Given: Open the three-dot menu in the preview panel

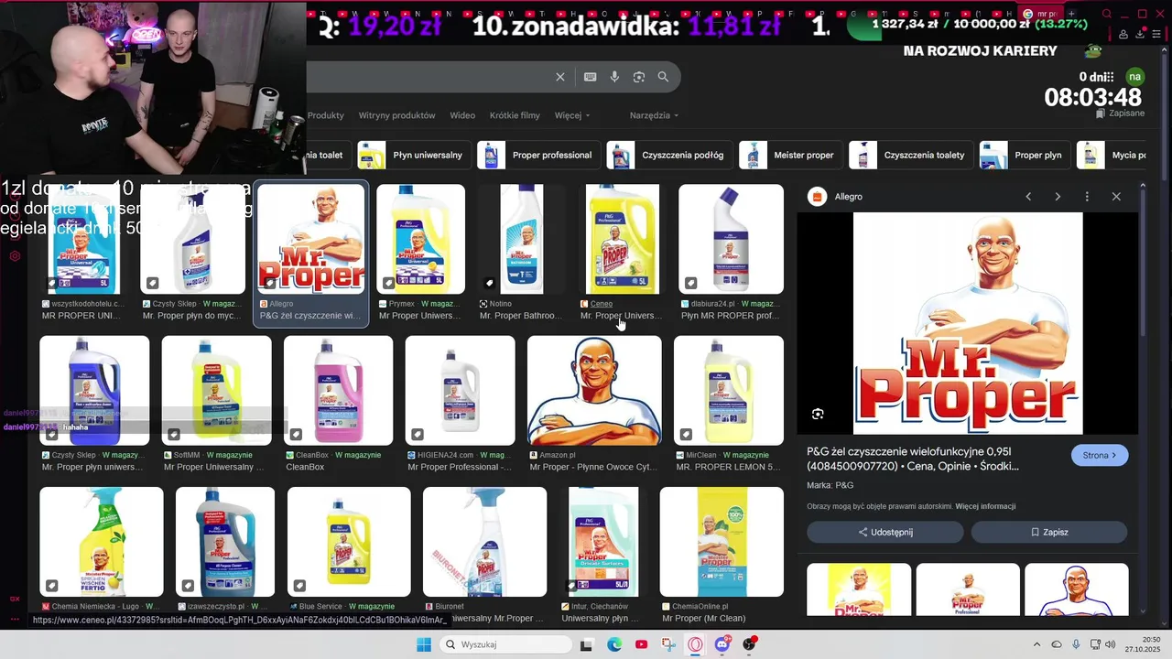Looking at the screenshot, I should point(1087,197).
